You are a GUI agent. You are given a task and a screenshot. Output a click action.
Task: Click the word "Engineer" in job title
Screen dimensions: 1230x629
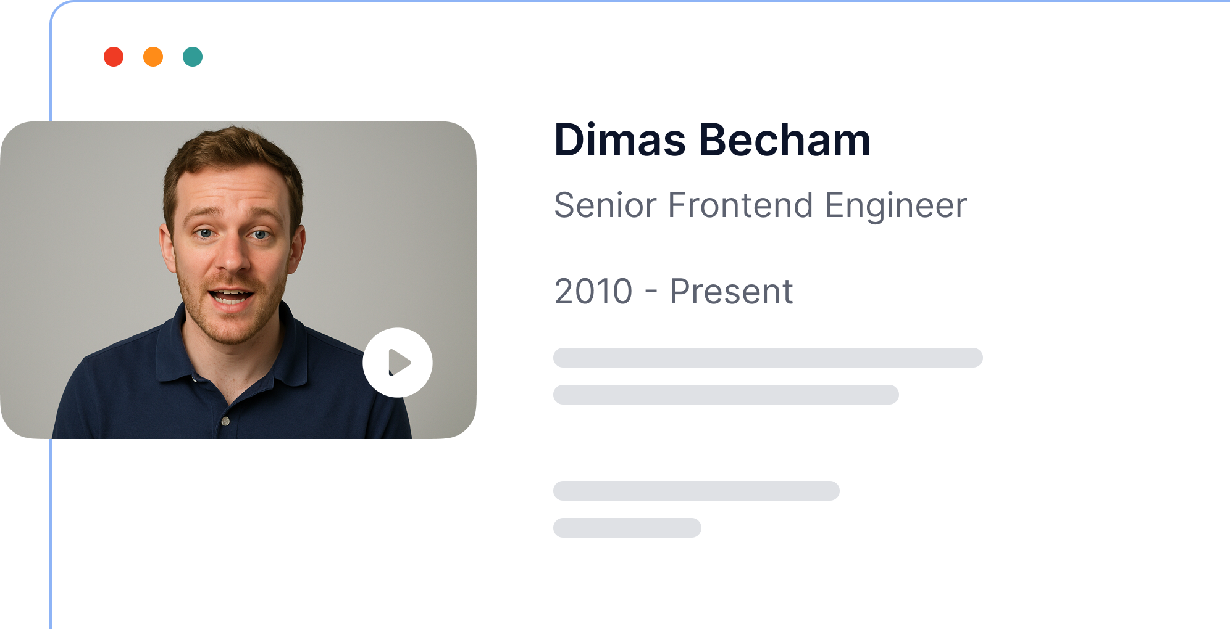pos(895,205)
